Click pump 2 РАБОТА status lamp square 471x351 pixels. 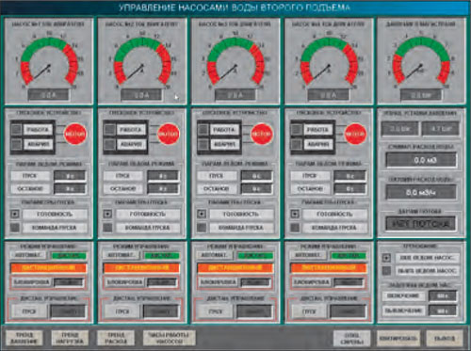coord(109,129)
